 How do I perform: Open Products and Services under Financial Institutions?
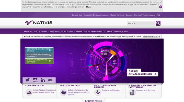(x=145, y=90)
